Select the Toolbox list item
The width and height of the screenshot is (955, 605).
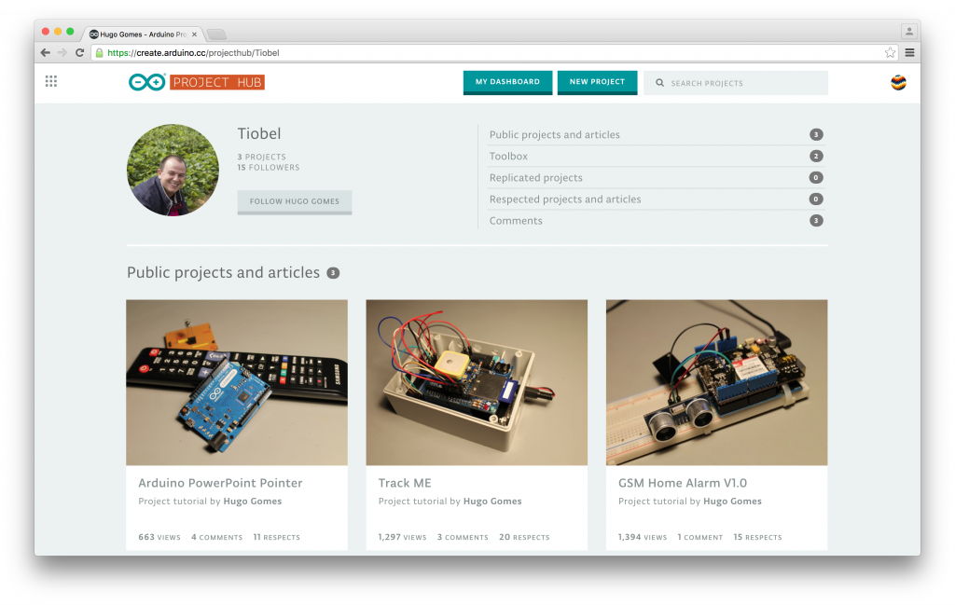tap(656, 157)
